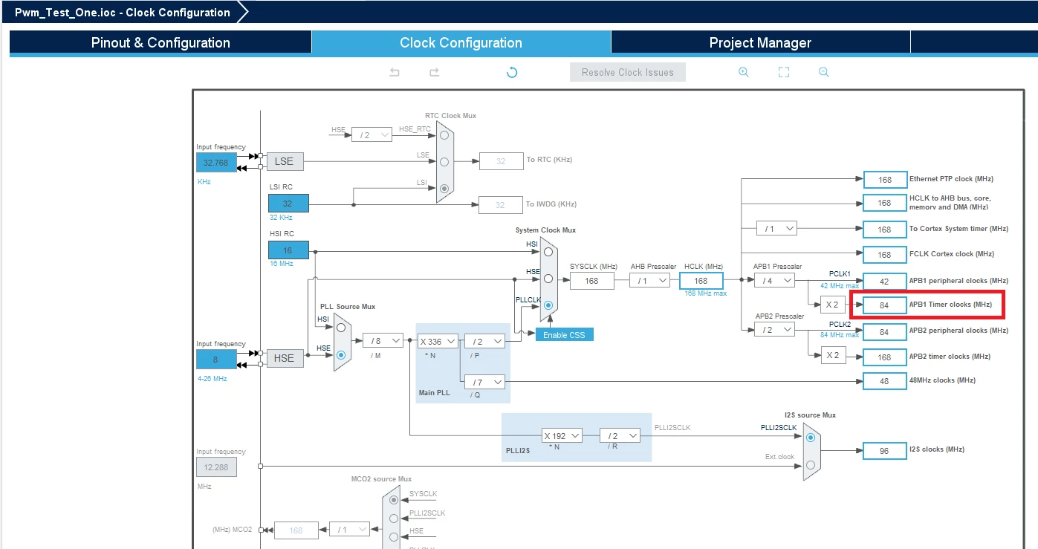Screen dimensions: 1038x549
Task: Open the PLLI2S X 192 multiplier dropdown
Action: 562,435
